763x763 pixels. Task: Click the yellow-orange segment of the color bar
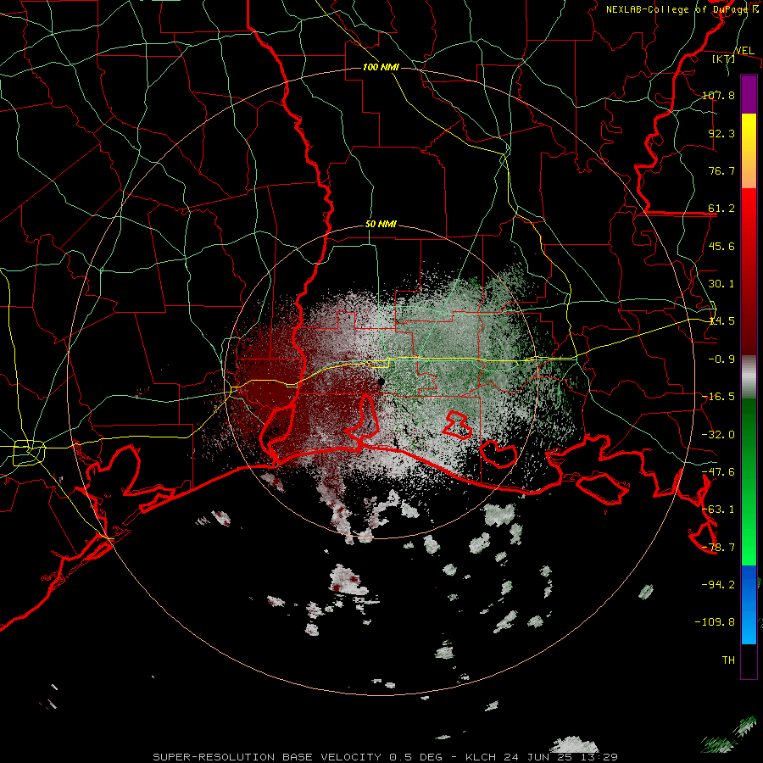[x=749, y=151]
